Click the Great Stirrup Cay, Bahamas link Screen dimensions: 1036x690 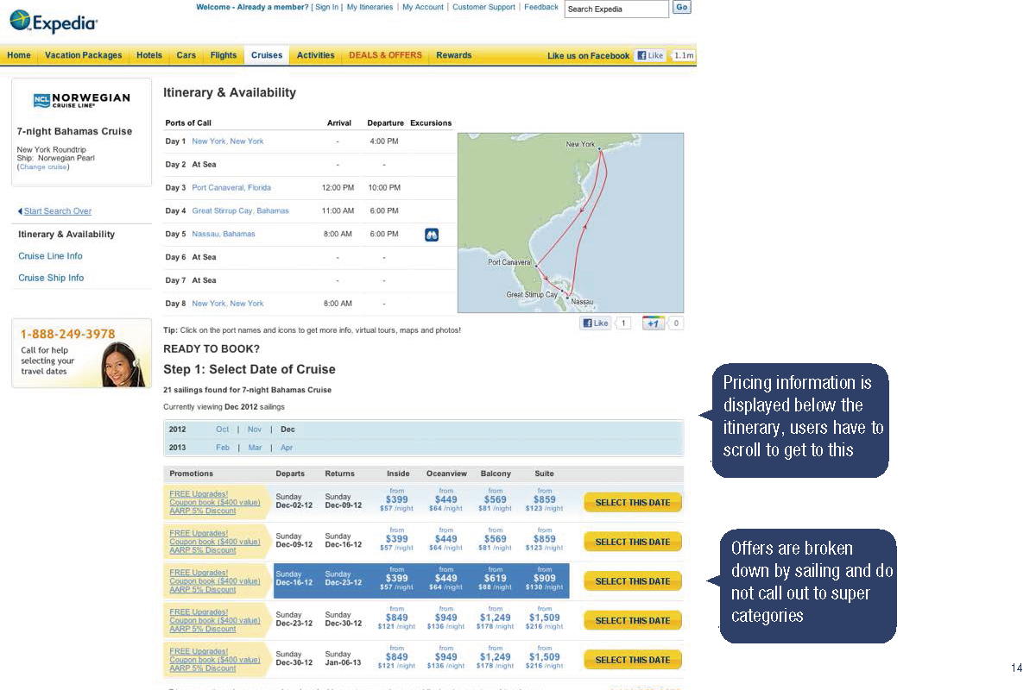point(241,211)
